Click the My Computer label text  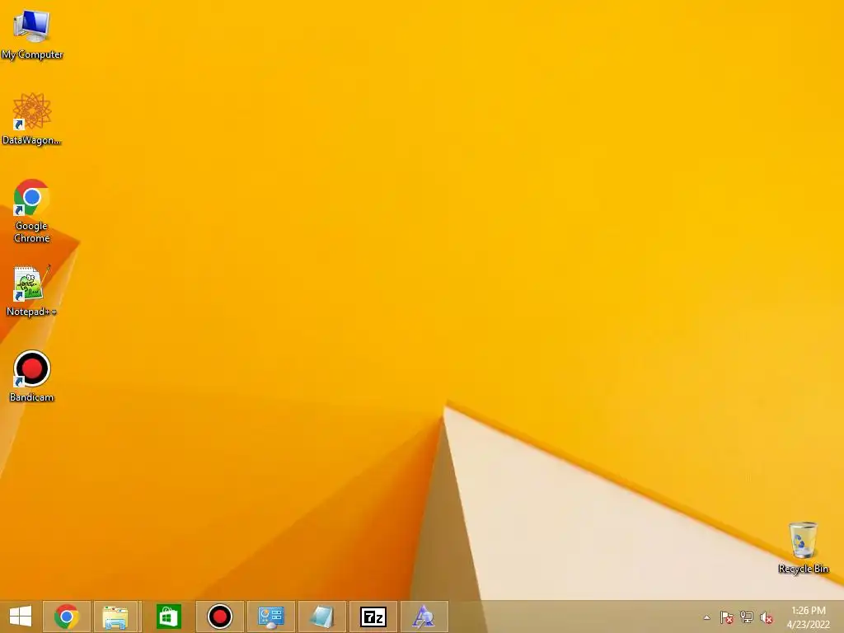coord(32,54)
